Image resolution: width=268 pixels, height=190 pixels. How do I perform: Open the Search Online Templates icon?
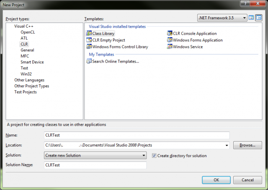coord(89,61)
